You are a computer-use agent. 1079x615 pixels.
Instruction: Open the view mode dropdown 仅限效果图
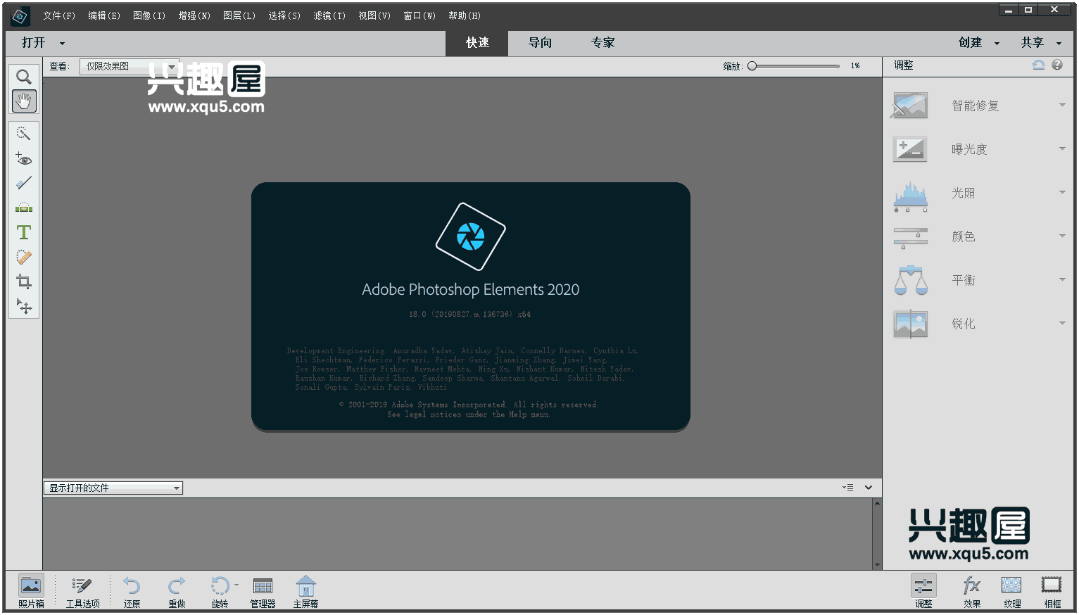point(130,66)
